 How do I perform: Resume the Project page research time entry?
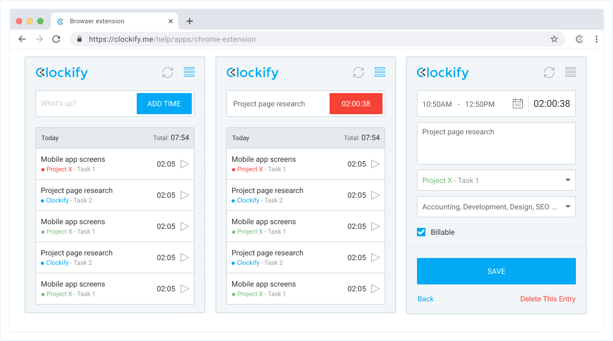pyautogui.click(x=184, y=195)
